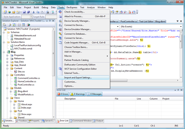The height and width of the screenshot is (129, 185).
Task: Click the Description column header
Action: [70, 98]
